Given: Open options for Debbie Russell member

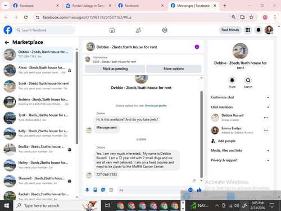Looking at the screenshot, I should [x=266, y=118].
